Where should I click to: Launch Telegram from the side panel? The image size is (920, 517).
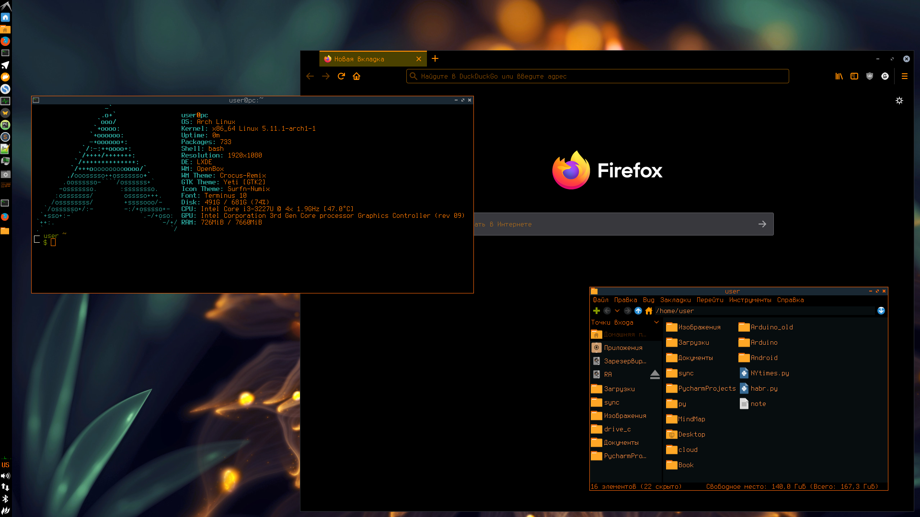tap(5, 65)
